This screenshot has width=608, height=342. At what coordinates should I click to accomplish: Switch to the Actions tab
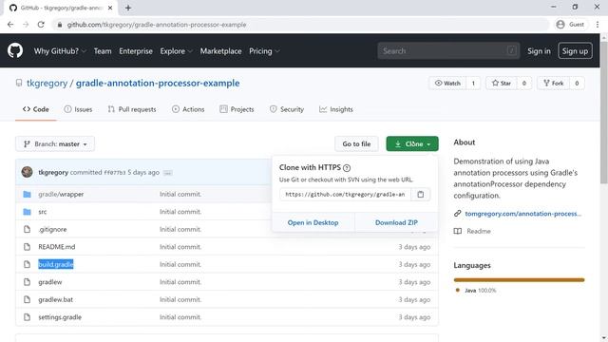pyautogui.click(x=188, y=109)
